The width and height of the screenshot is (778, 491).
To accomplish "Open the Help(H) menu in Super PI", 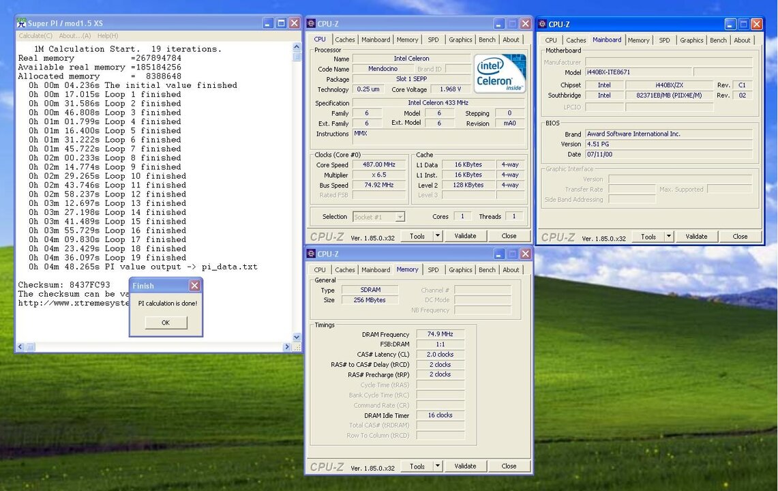I will click(108, 35).
